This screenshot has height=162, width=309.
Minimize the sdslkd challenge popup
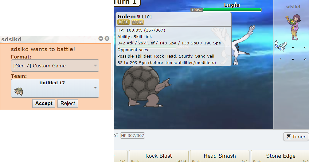tap(101, 39)
